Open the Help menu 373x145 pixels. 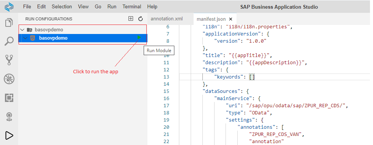click(152, 7)
